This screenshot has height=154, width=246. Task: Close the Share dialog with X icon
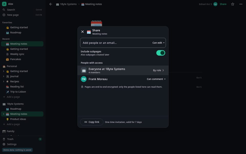(x=82, y=32)
